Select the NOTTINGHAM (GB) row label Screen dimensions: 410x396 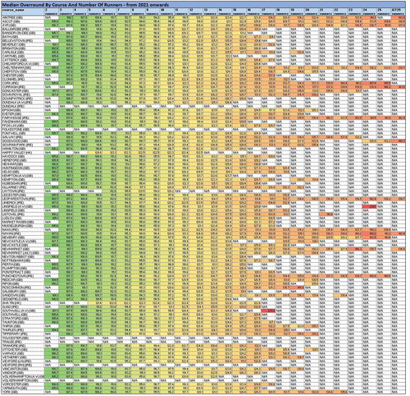(x=16, y=260)
